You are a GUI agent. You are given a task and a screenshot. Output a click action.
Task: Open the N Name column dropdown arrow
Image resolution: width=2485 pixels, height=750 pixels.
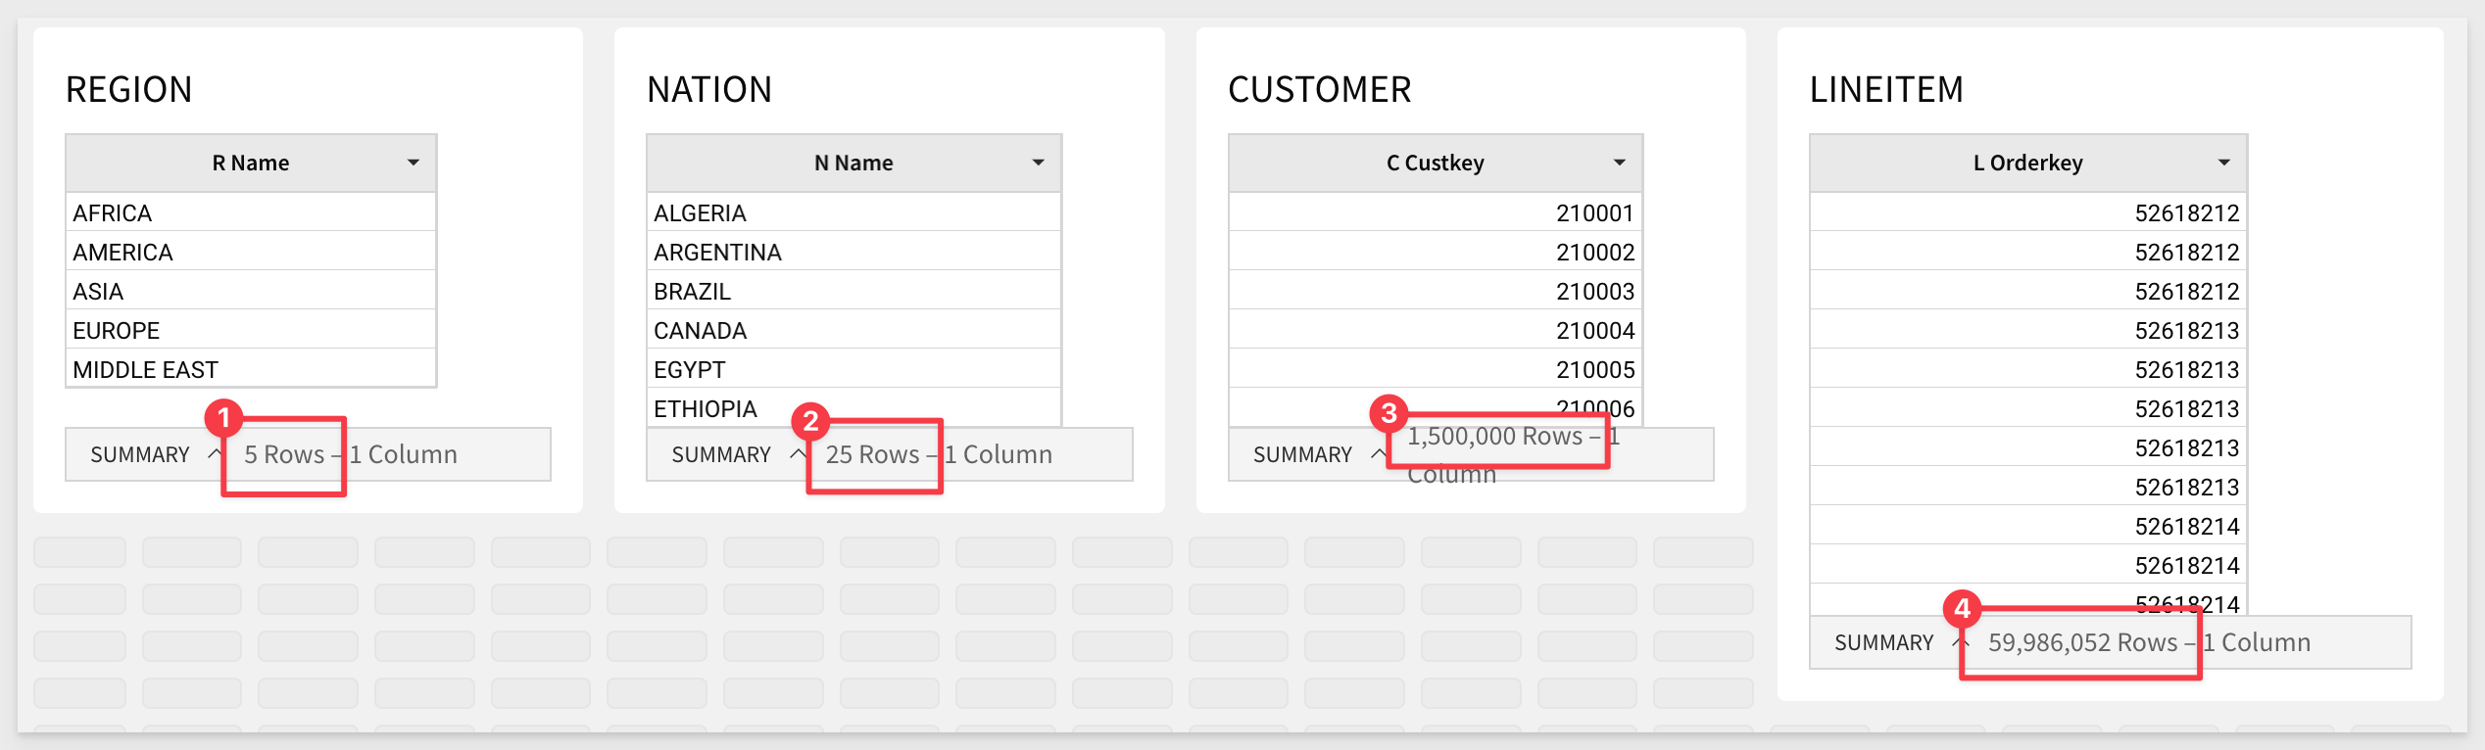[x=1038, y=163]
